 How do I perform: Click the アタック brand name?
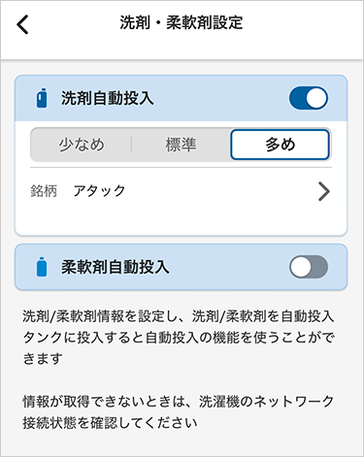tap(99, 191)
